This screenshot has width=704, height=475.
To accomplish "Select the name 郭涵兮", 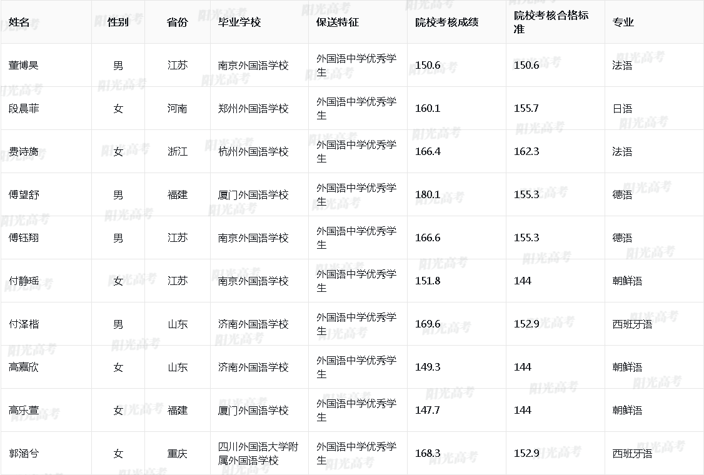I will pyautogui.click(x=24, y=453).
